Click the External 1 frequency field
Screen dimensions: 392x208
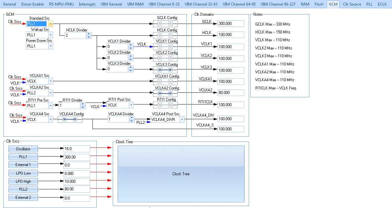[x=77, y=165]
